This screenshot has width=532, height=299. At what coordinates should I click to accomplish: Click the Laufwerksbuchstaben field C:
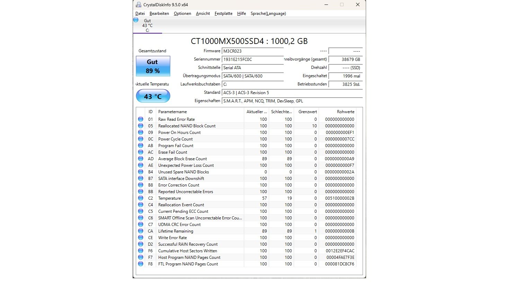pyautogui.click(x=252, y=84)
